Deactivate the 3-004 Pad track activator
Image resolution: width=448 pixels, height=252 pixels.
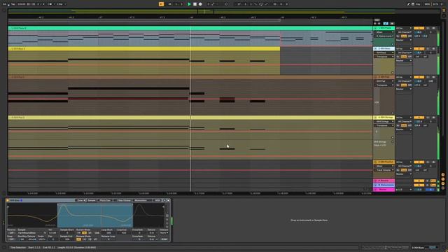point(419,78)
